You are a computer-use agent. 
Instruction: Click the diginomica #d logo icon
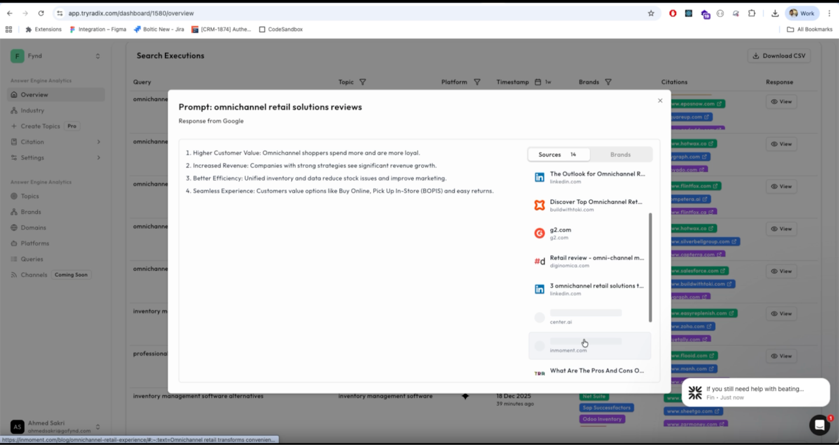(x=539, y=261)
